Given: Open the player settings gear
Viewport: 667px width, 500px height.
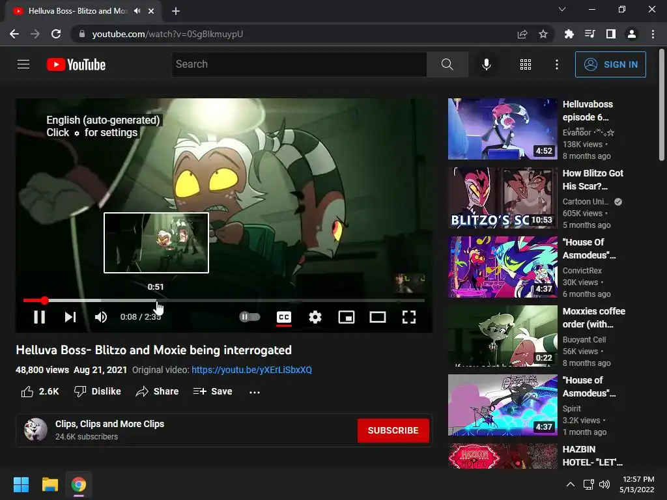Looking at the screenshot, I should (315, 317).
